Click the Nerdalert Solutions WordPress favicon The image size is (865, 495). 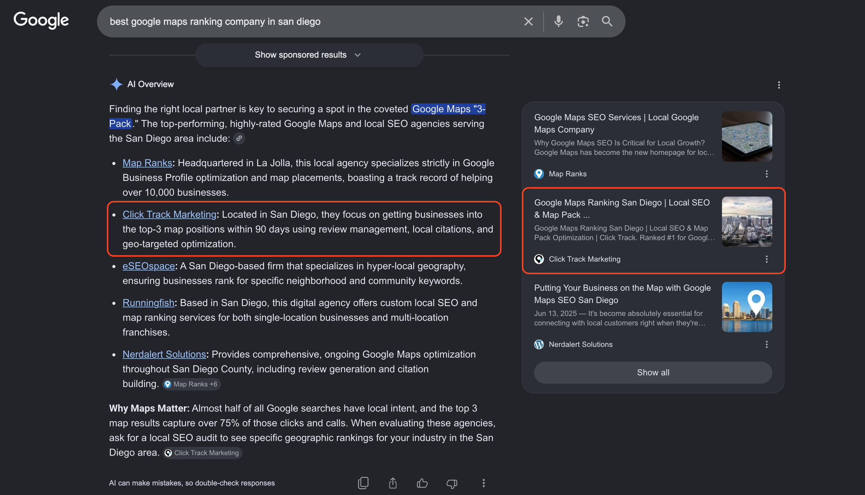point(539,344)
